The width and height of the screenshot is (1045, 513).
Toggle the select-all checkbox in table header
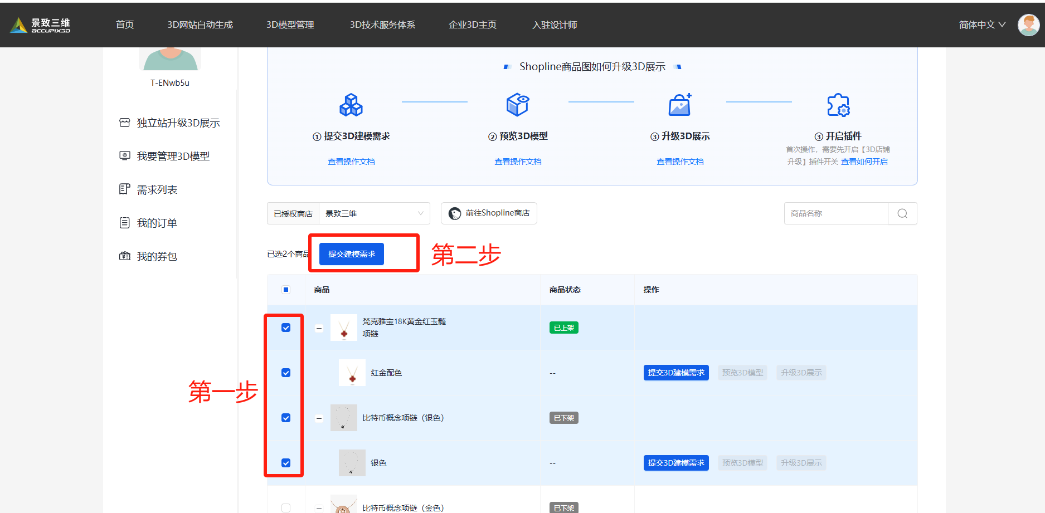(x=286, y=290)
